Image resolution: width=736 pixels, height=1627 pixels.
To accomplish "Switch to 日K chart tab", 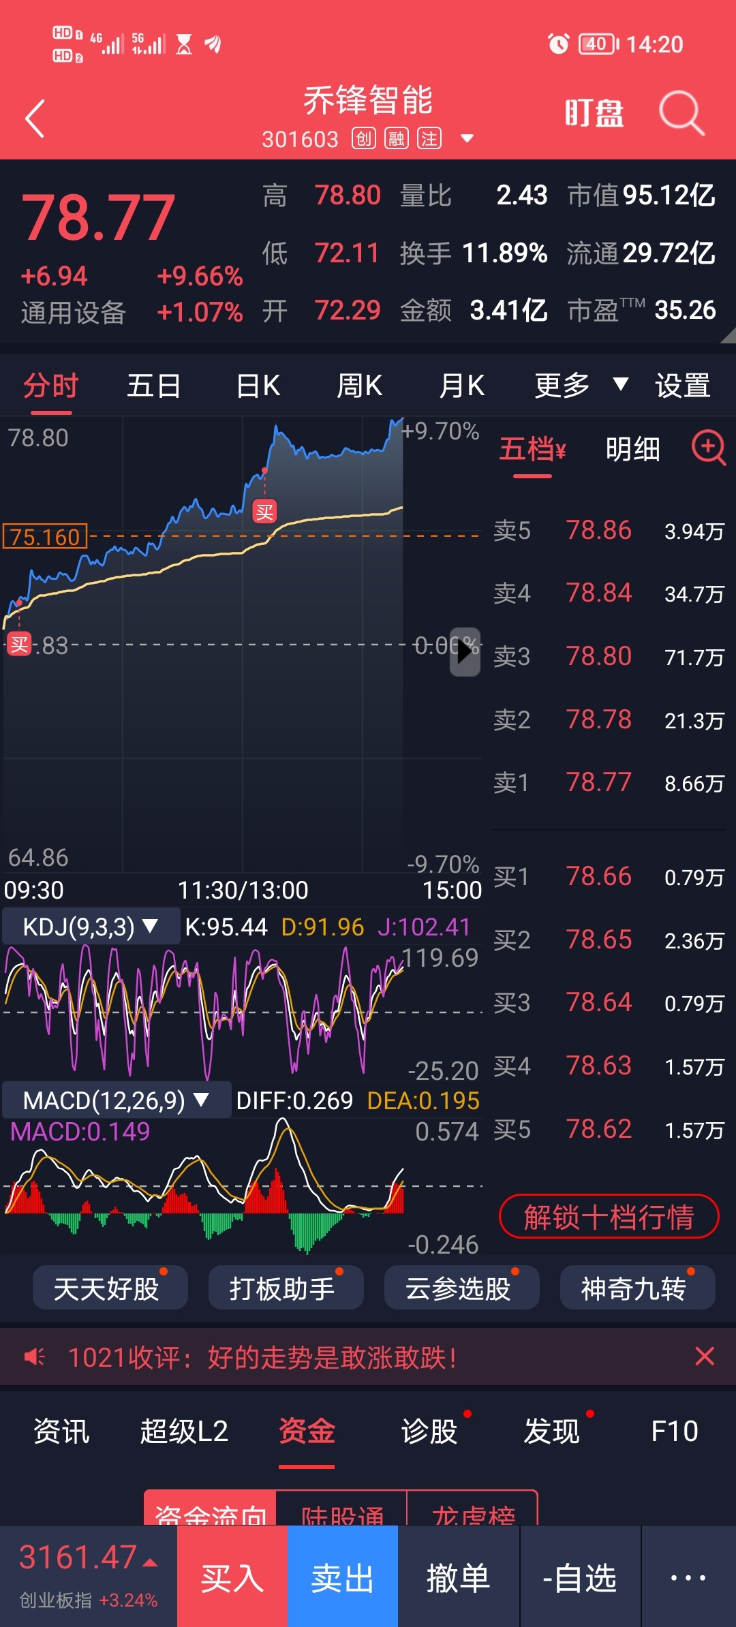I will (258, 386).
